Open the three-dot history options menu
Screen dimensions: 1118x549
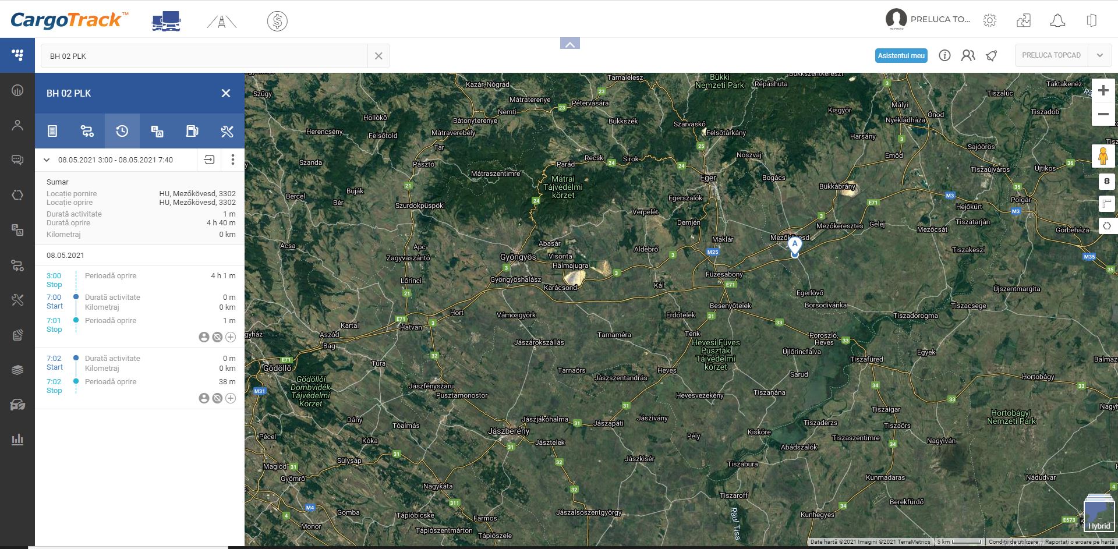(x=232, y=160)
